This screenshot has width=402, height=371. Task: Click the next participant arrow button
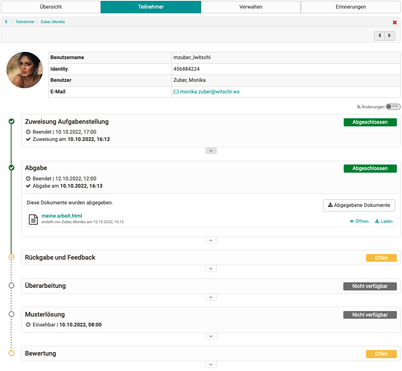[390, 36]
